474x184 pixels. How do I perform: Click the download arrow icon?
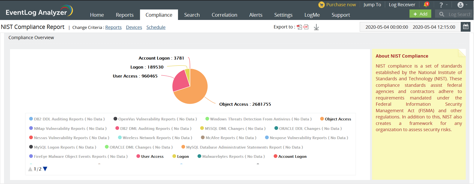click(316, 27)
